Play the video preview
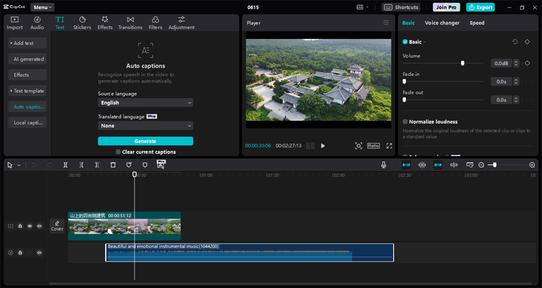542x288 pixels. pos(323,146)
